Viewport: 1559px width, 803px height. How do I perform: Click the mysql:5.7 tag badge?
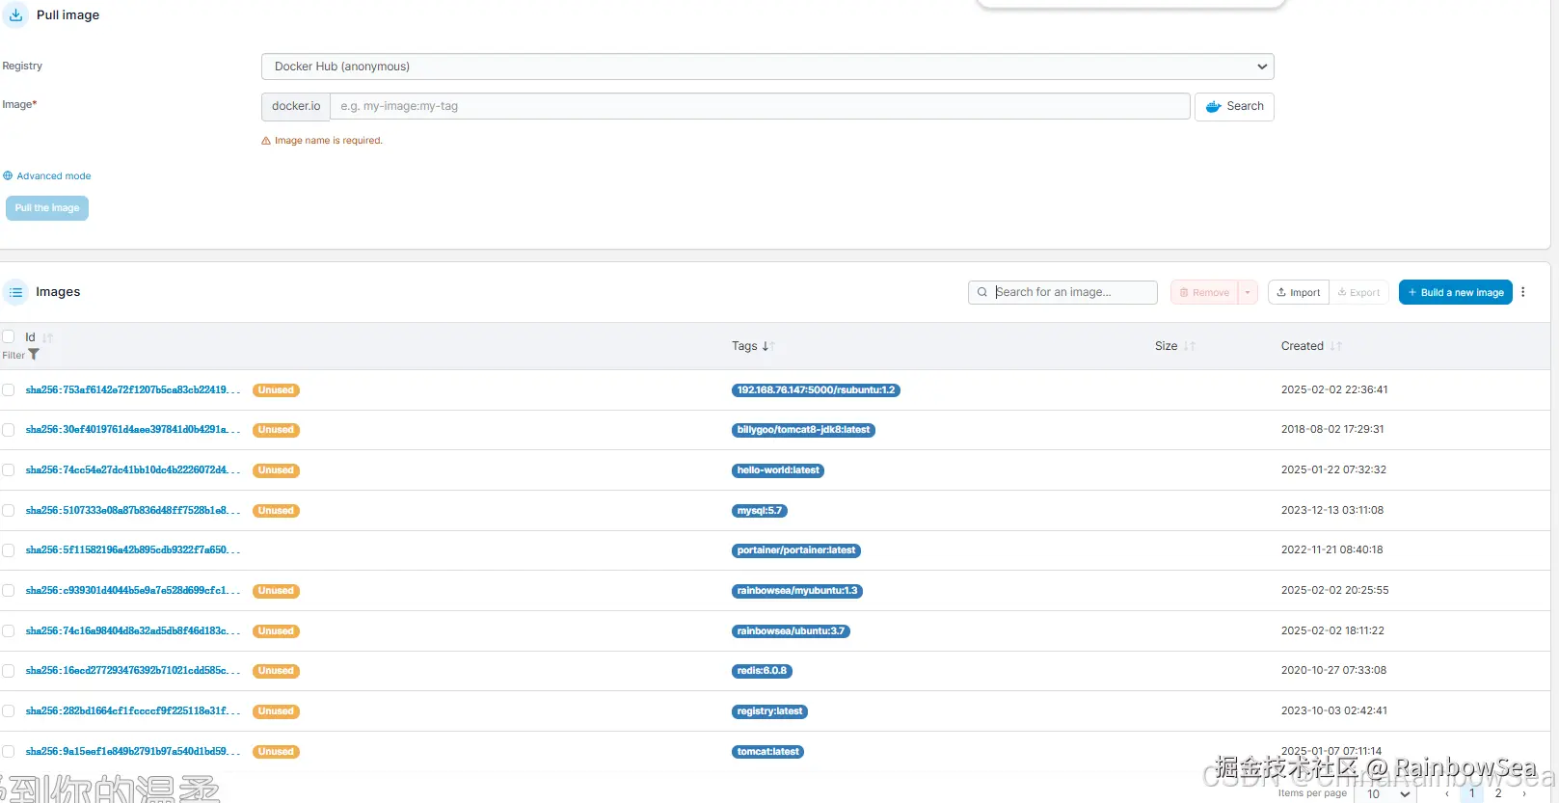pos(760,511)
